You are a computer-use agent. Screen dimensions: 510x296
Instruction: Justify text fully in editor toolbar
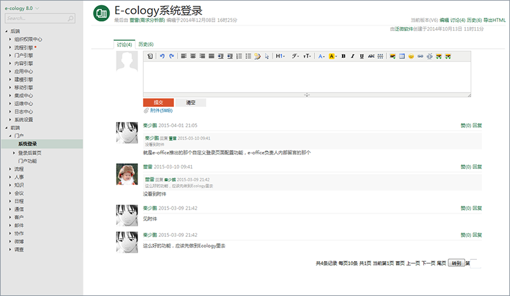click(x=211, y=56)
